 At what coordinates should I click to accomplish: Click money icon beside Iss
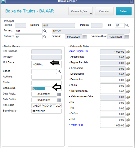tap(128, 103)
